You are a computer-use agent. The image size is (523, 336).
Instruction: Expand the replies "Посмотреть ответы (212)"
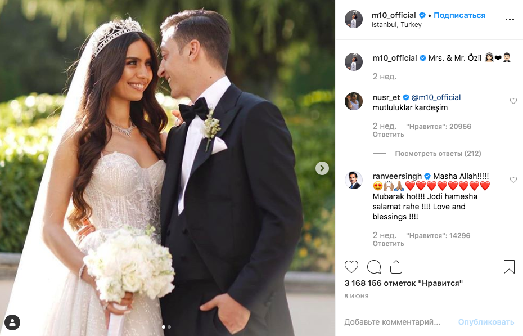tap(438, 154)
